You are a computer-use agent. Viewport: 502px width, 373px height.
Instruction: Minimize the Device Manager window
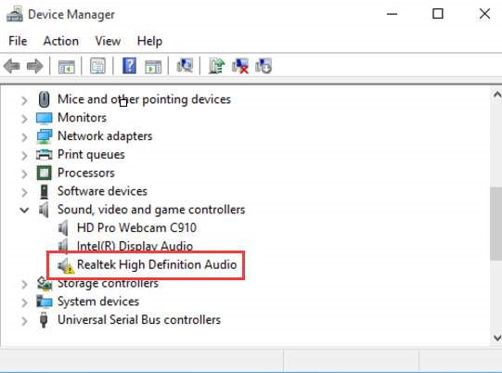392,14
